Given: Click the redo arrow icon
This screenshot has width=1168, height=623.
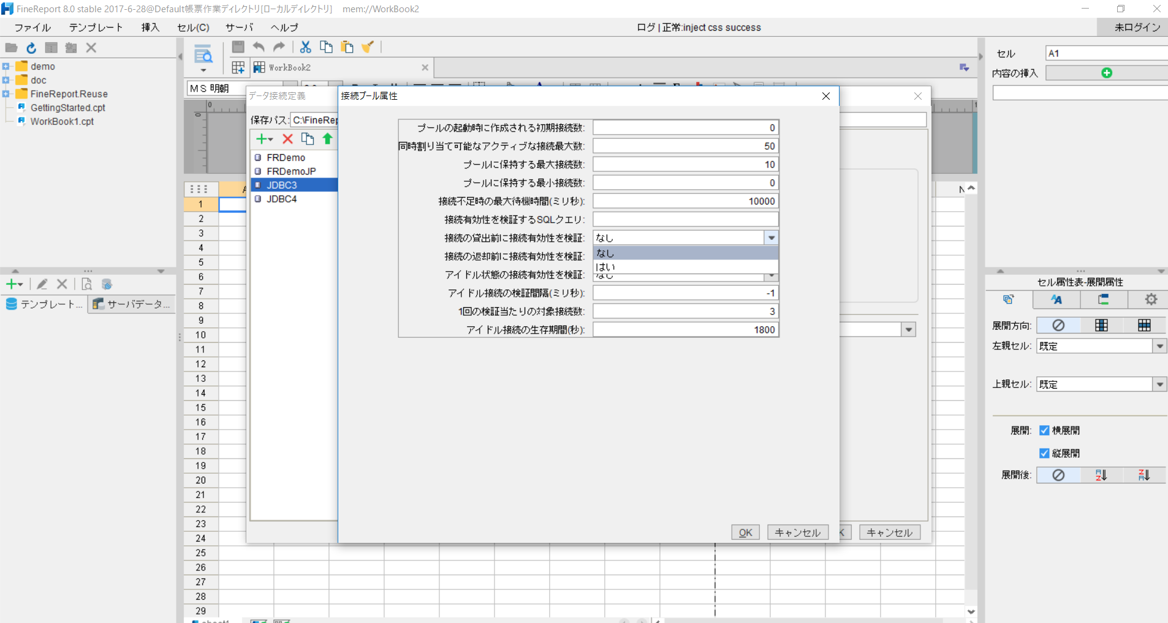Looking at the screenshot, I should coord(279,47).
